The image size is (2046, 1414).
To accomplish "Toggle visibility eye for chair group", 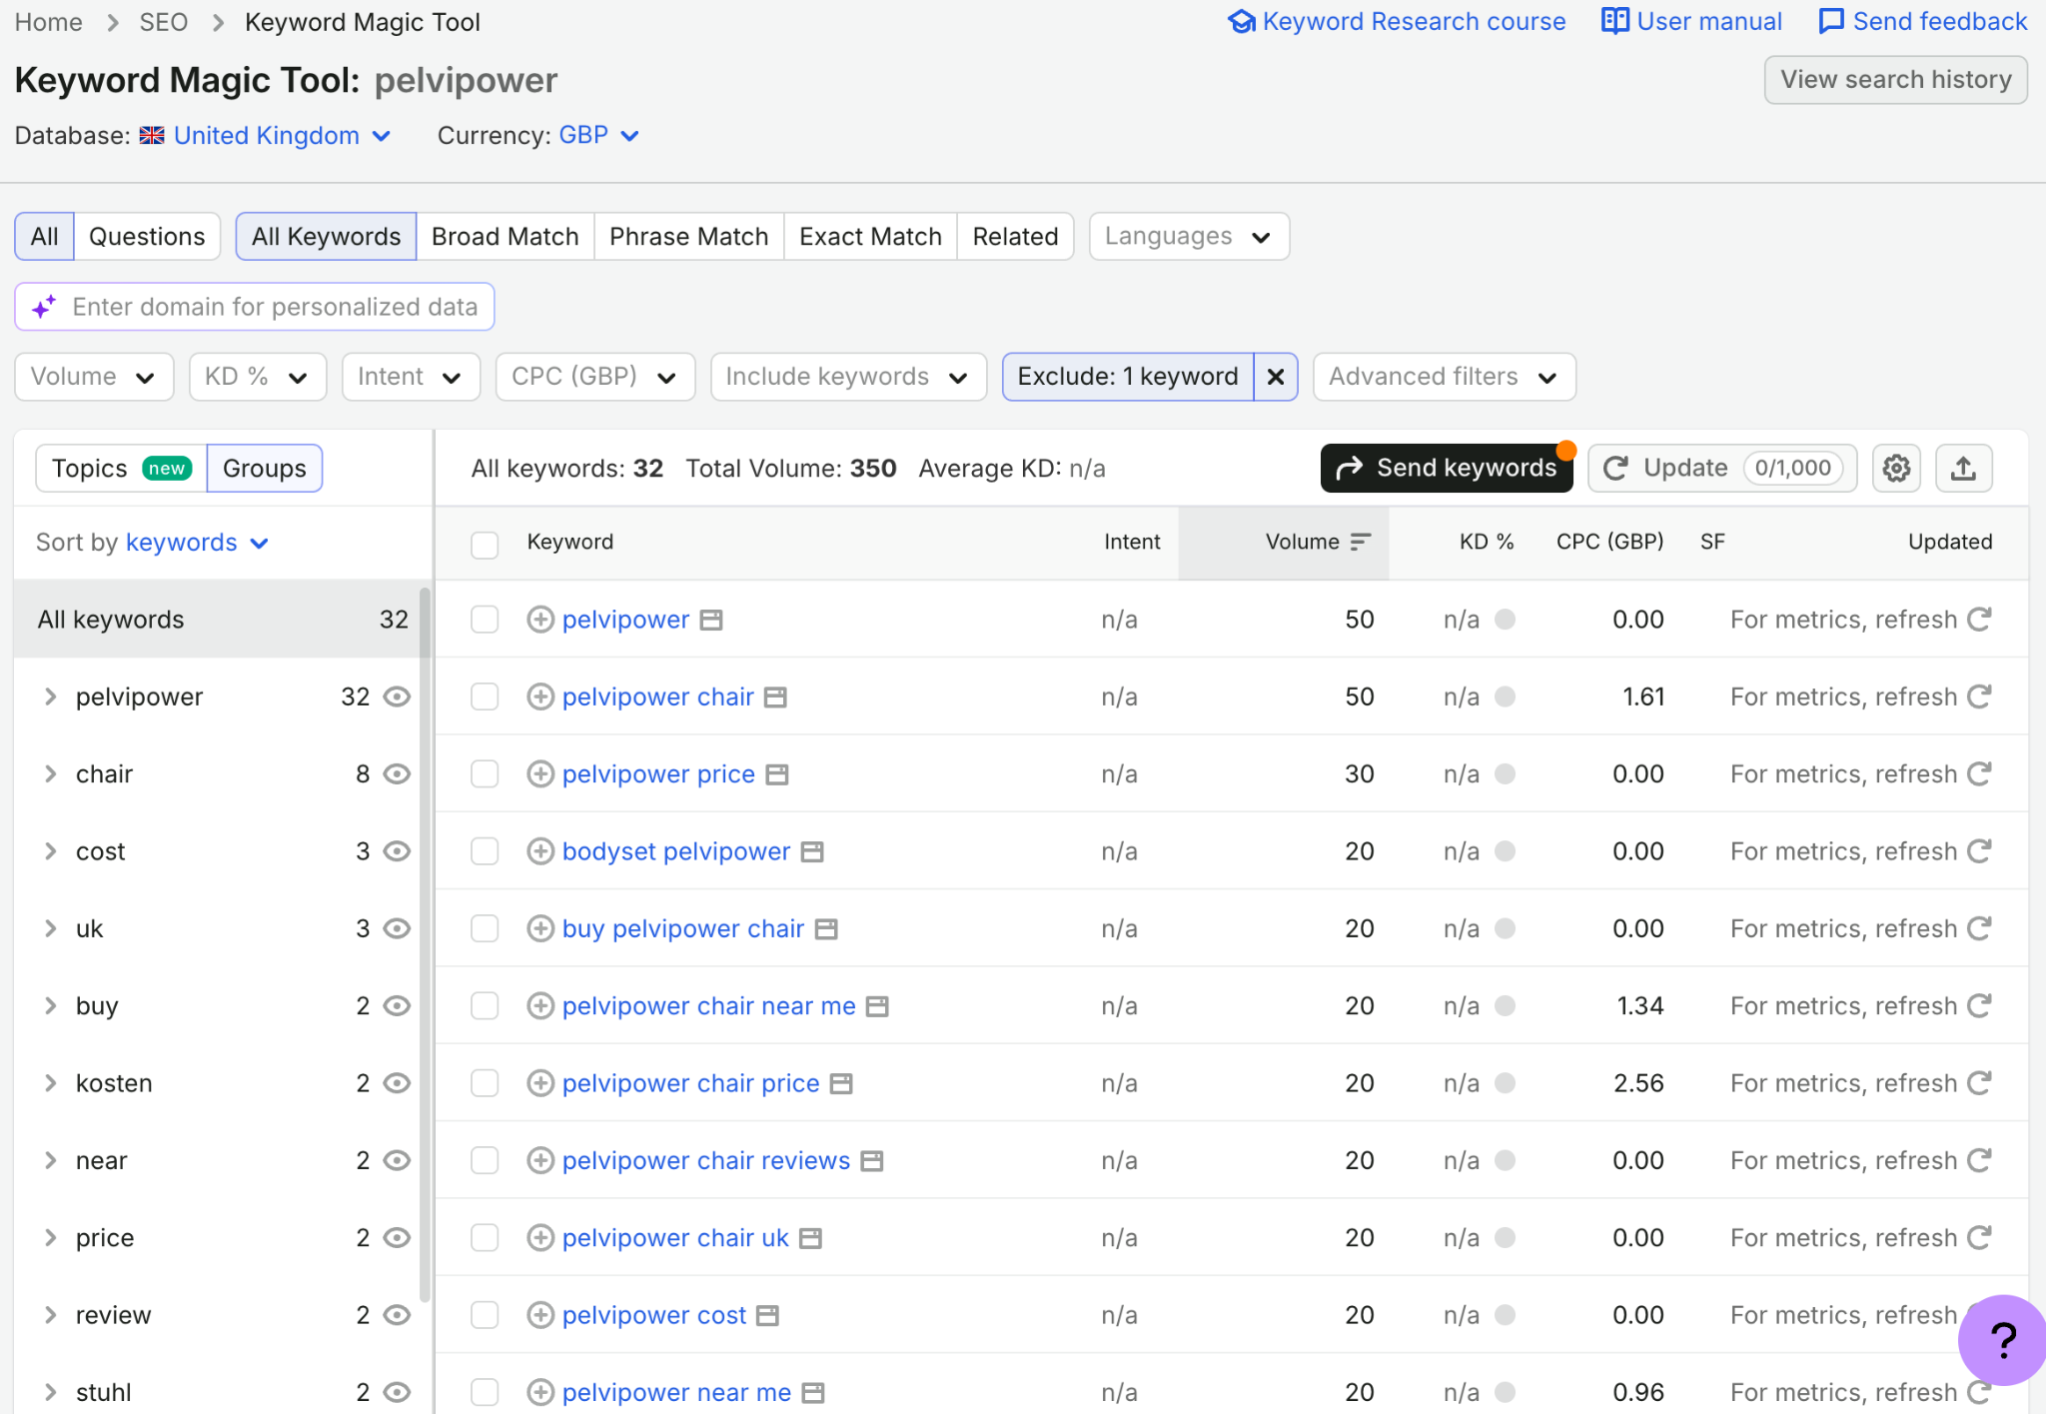I will pyautogui.click(x=398, y=773).
